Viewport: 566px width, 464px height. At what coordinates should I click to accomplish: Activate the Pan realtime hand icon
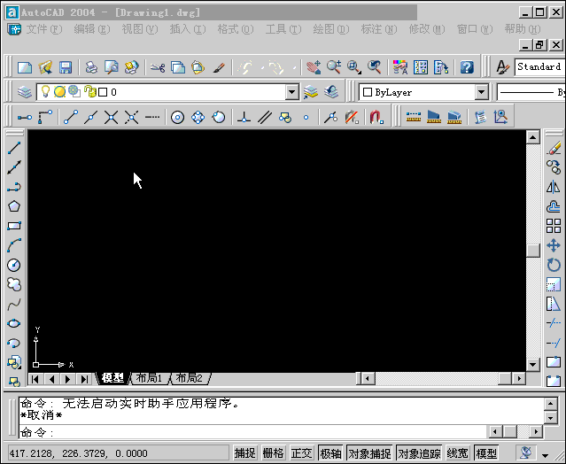314,67
